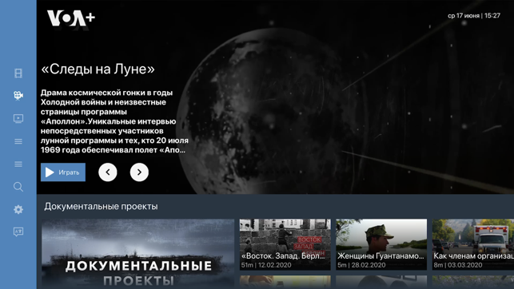Play «Следы на Луне» with Играть button
514x289 pixels.
tap(63, 172)
